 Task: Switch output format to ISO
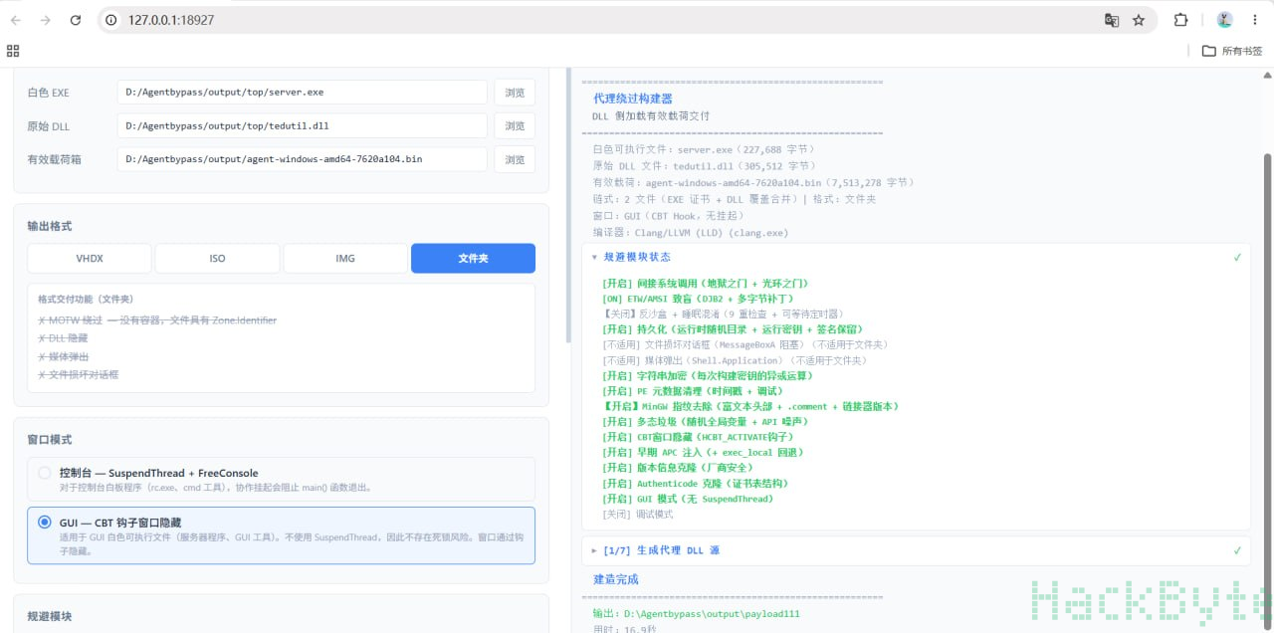(x=217, y=259)
